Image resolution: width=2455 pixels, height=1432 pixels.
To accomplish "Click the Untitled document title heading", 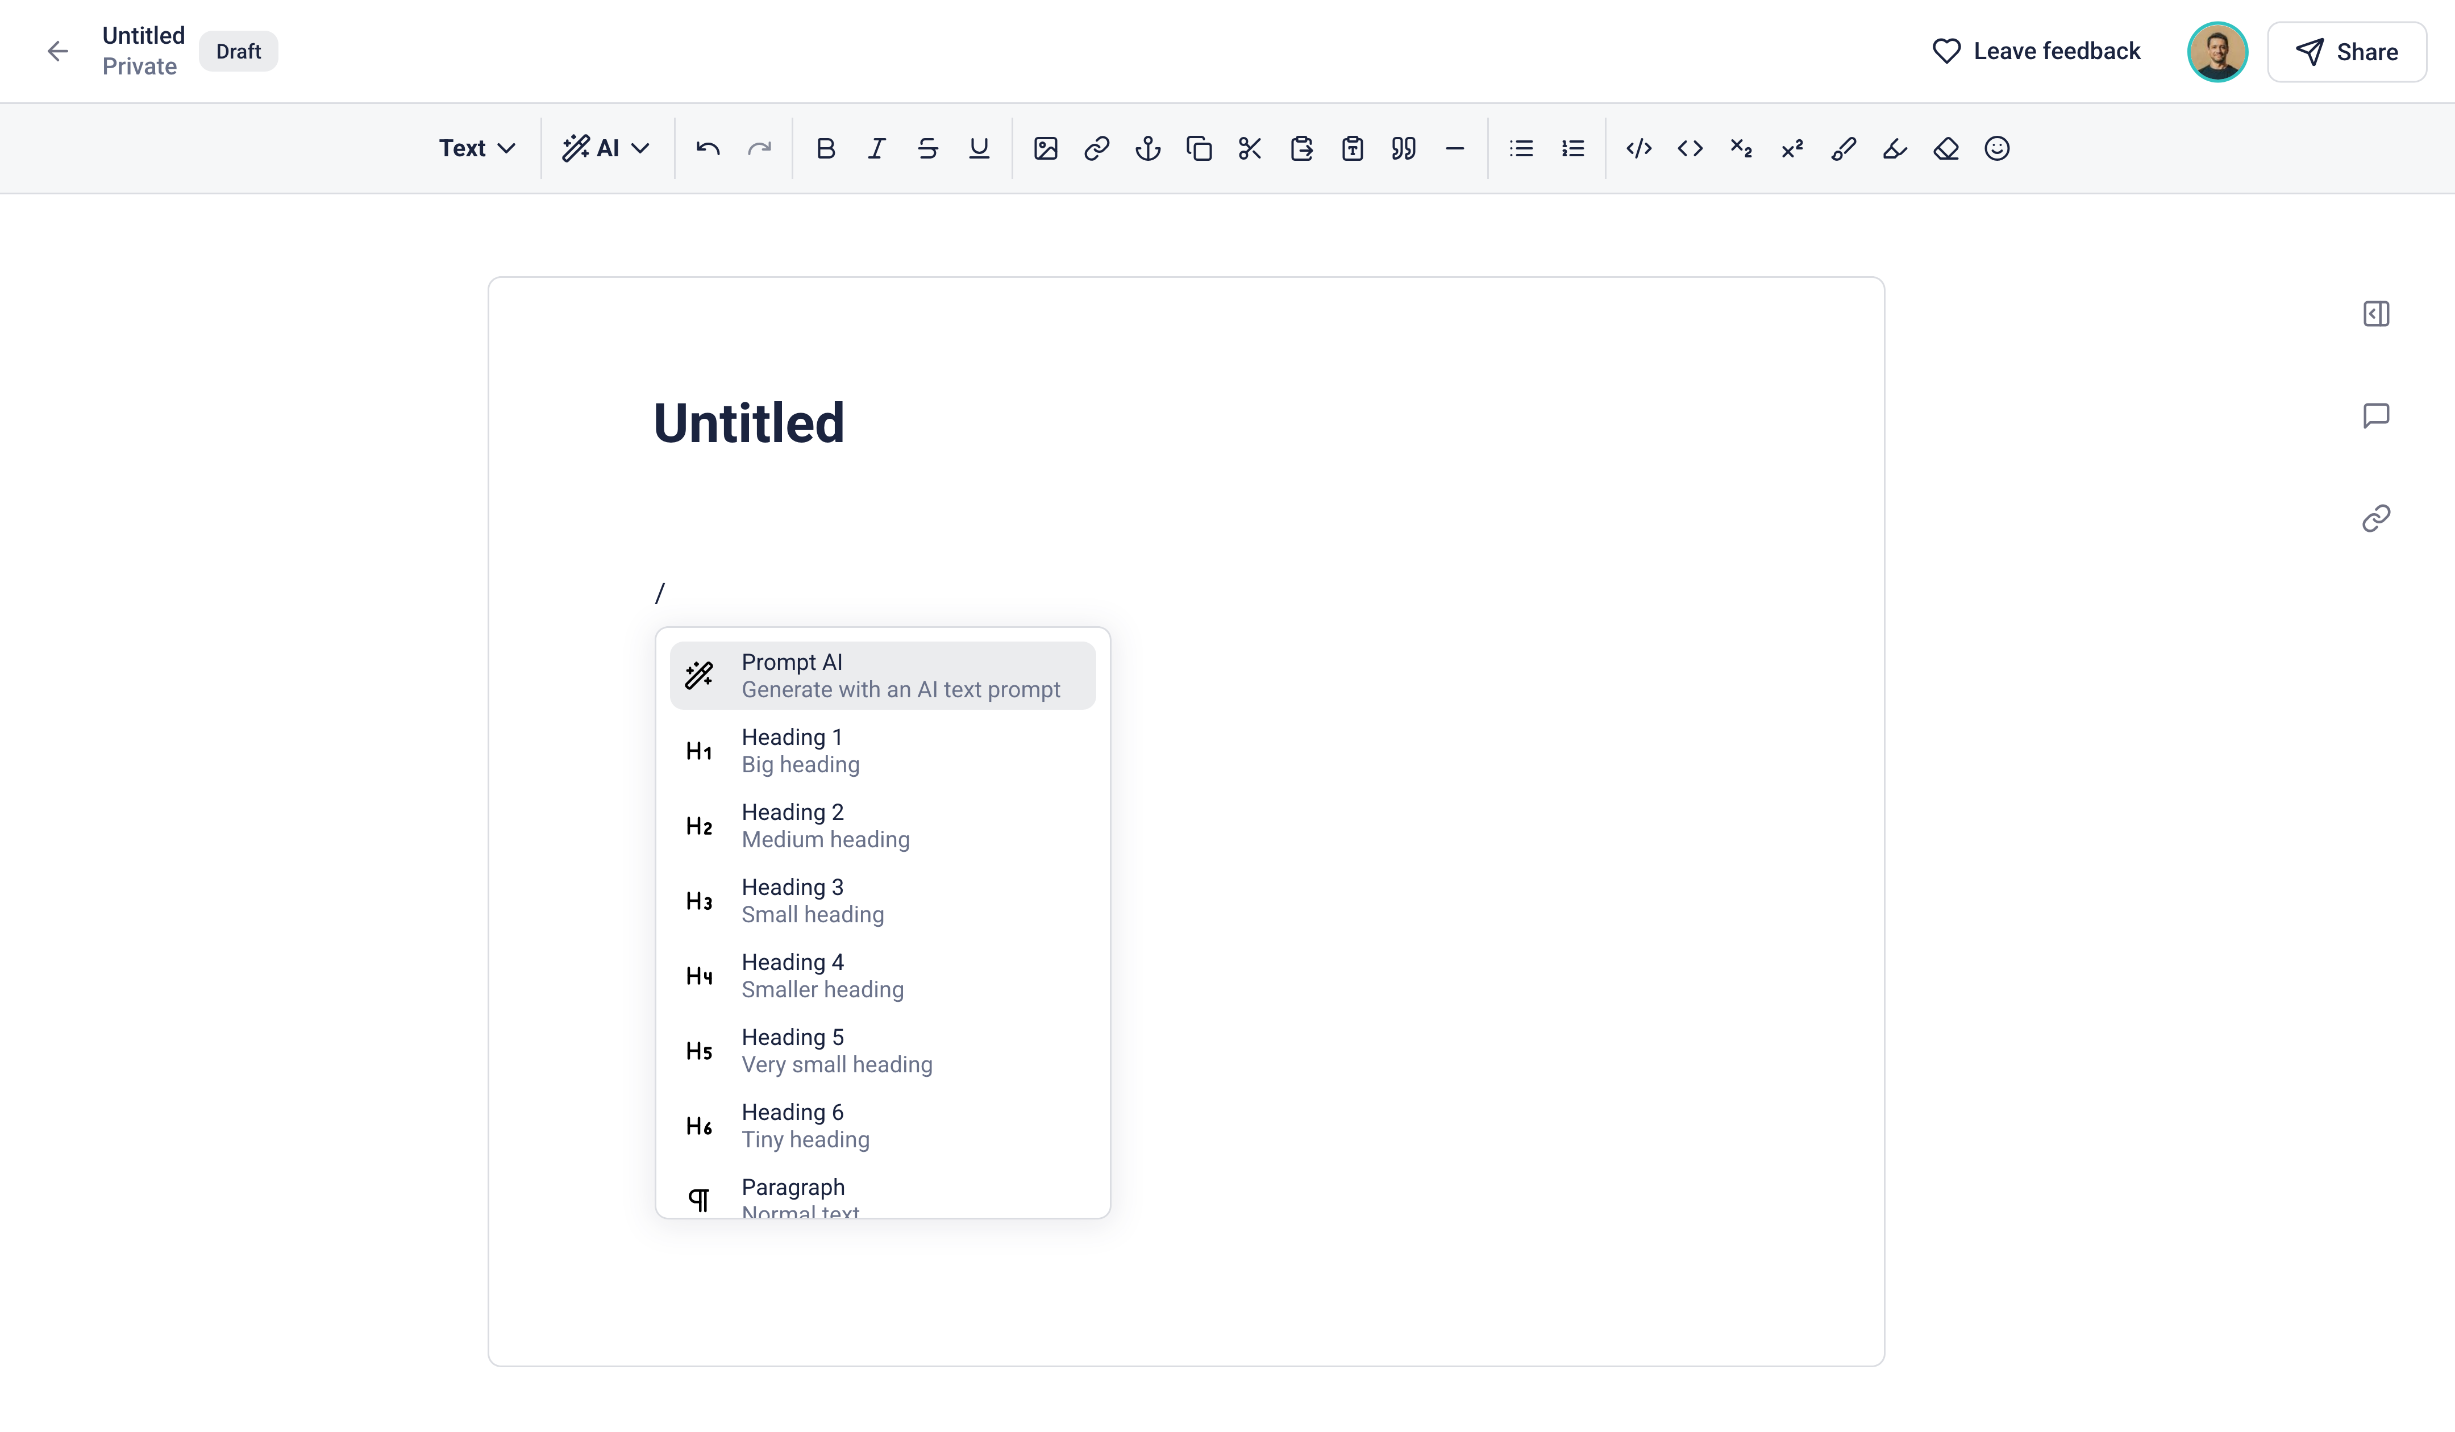I will coord(748,423).
